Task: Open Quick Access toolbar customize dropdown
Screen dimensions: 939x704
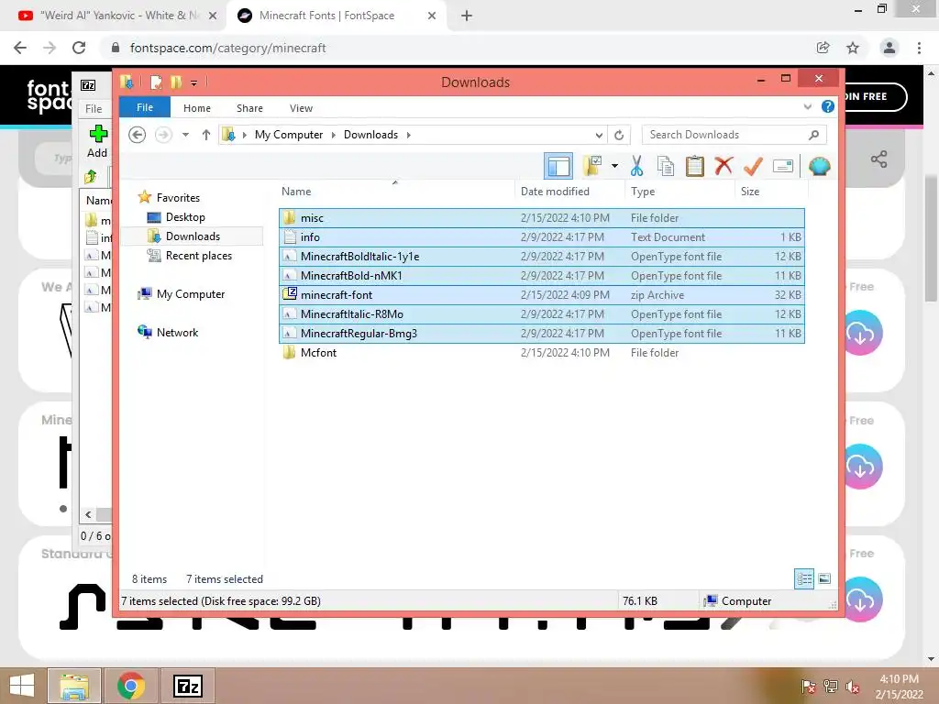Action: [x=194, y=83]
